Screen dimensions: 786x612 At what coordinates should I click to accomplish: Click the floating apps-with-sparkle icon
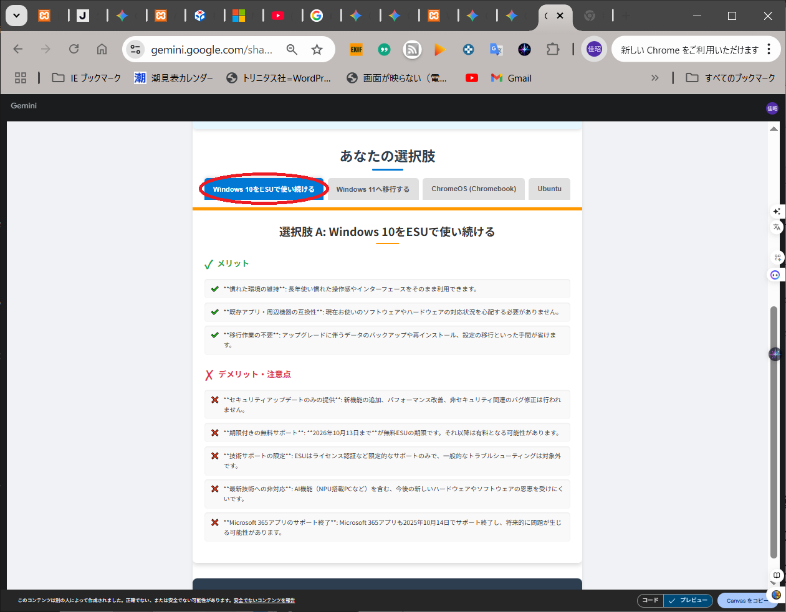pos(777,257)
